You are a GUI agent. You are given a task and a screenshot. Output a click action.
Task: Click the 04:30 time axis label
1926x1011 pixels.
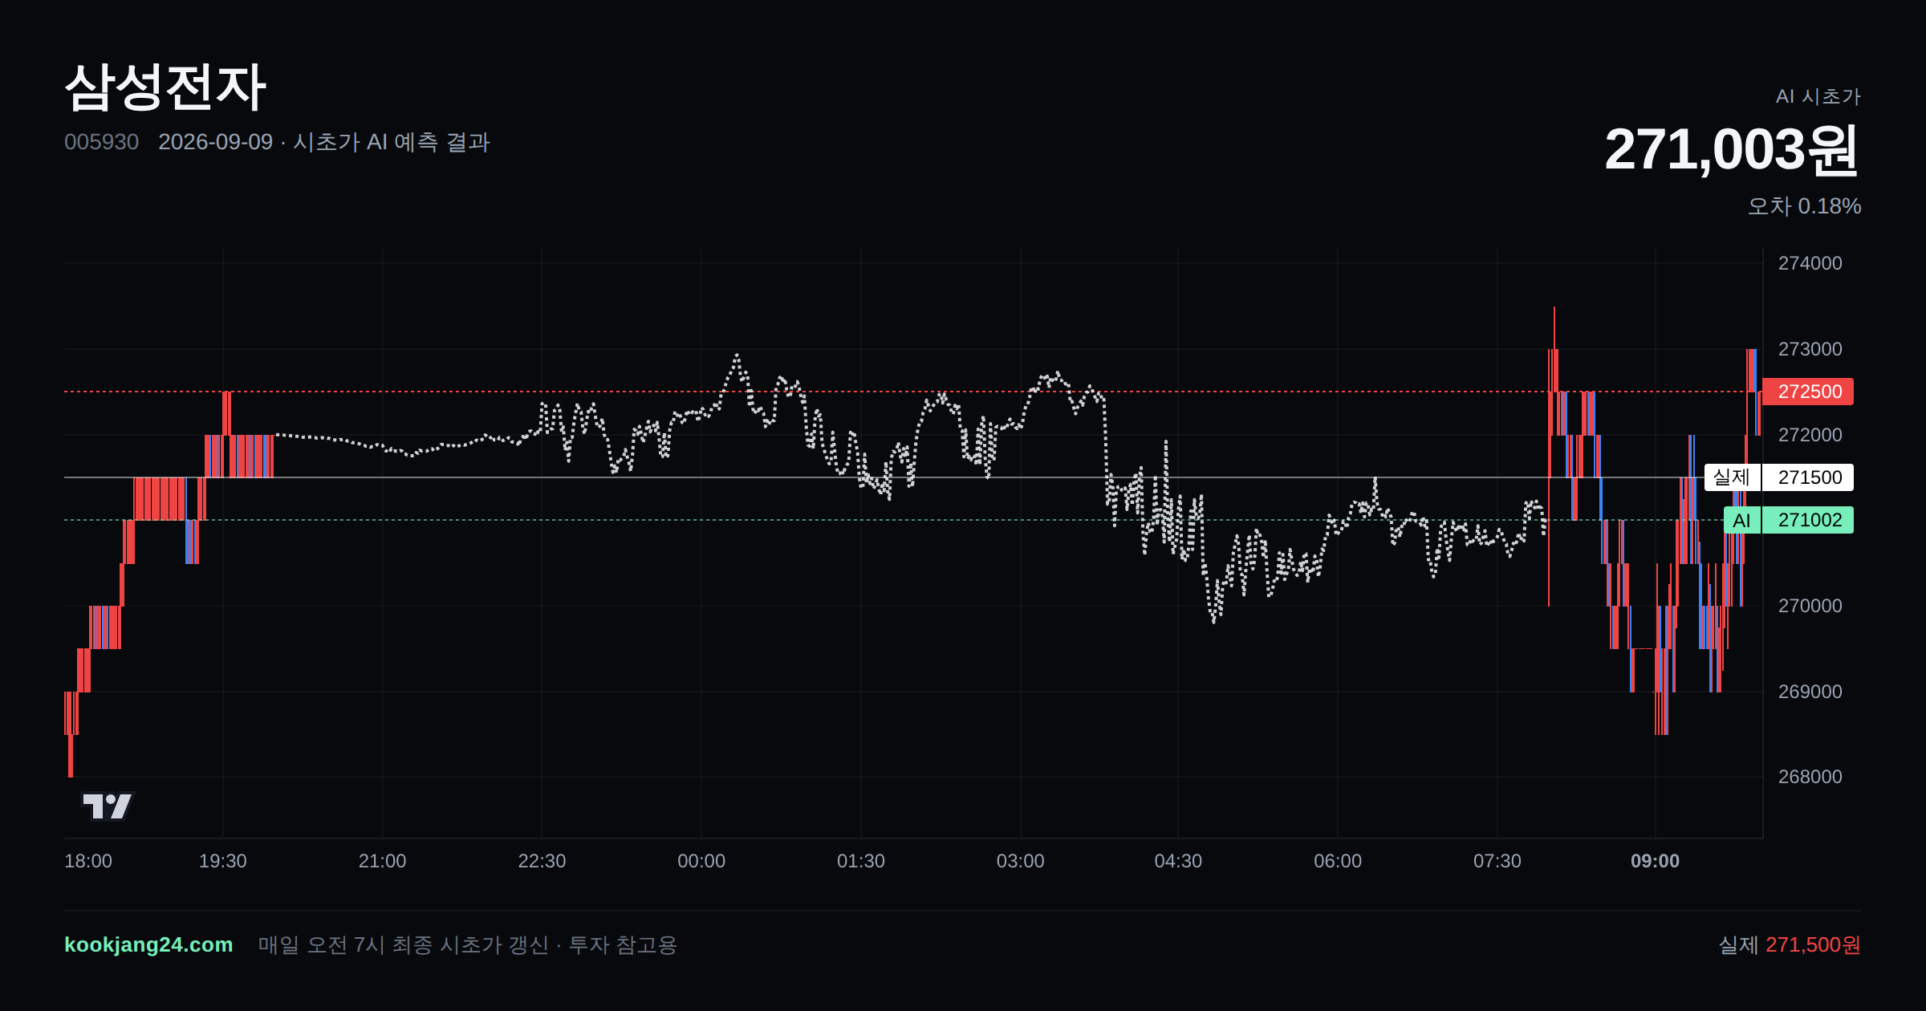point(1178,861)
